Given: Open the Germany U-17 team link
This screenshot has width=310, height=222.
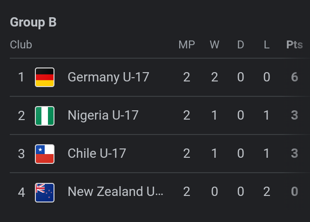Looking at the screenshot, I should 108,77.
